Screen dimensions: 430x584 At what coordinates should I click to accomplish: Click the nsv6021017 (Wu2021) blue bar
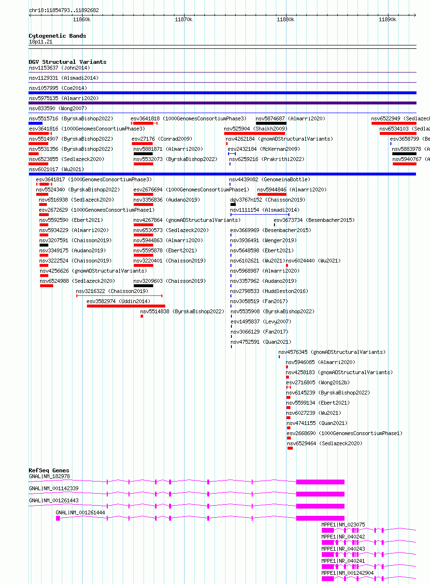[222, 174]
